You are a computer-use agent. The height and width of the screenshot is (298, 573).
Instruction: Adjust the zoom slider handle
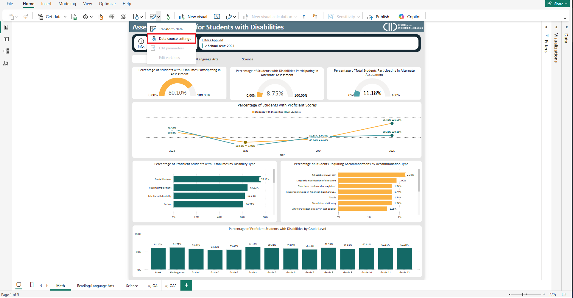coord(523,294)
